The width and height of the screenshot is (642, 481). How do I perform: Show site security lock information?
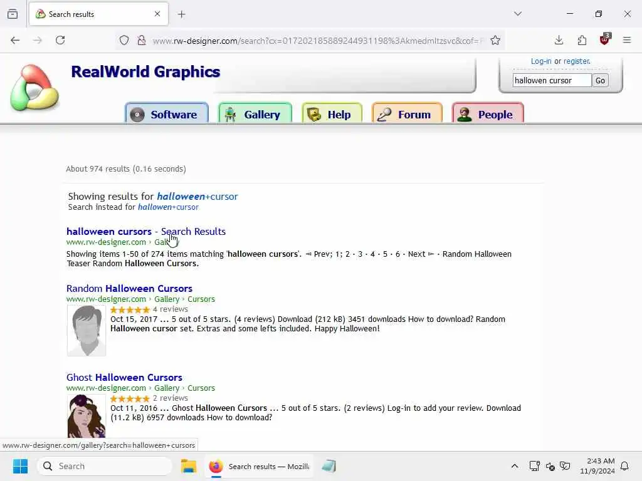(141, 41)
